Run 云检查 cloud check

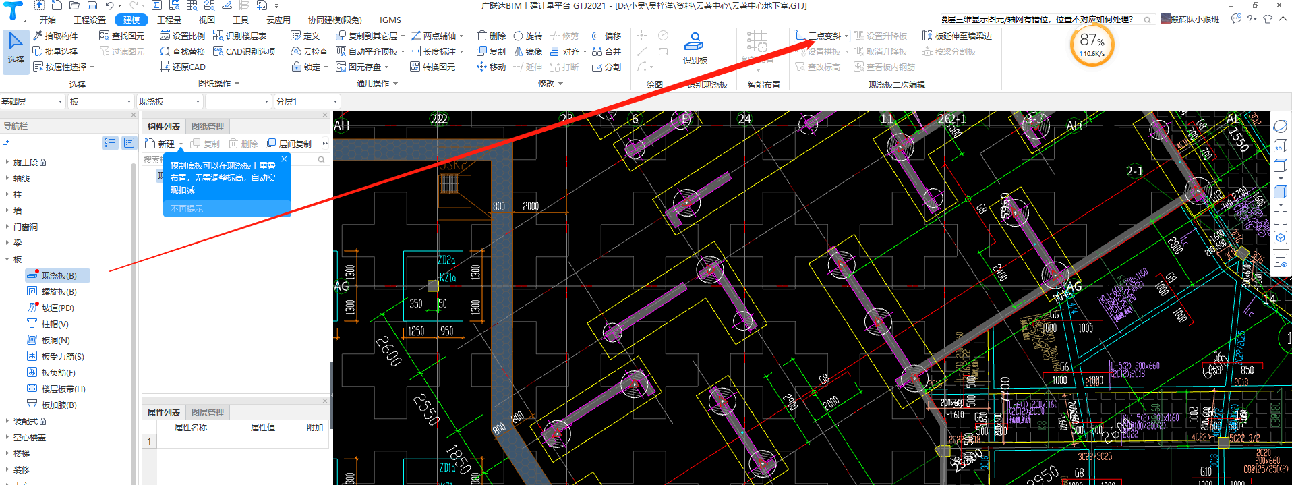309,51
